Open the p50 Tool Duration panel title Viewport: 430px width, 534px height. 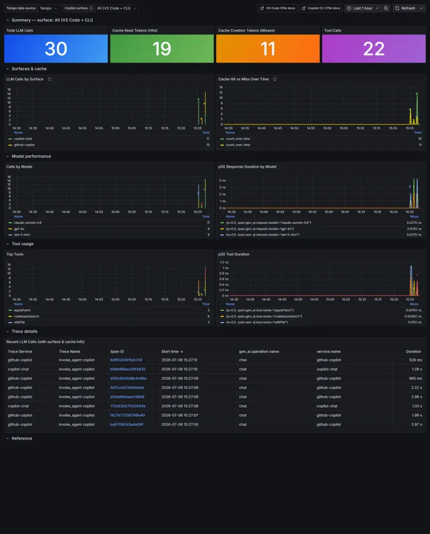[x=234, y=254]
